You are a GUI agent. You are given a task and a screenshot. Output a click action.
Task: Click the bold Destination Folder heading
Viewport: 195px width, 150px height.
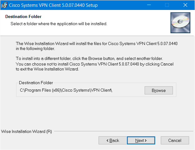point(23,17)
